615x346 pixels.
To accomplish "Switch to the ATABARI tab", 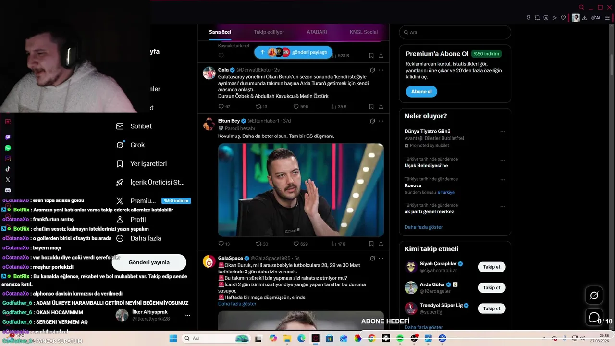I will [x=317, y=32].
